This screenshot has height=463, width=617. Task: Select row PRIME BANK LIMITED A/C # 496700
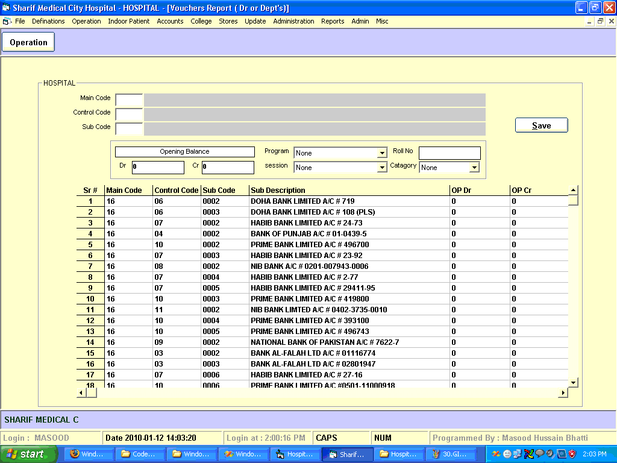[x=322, y=245]
